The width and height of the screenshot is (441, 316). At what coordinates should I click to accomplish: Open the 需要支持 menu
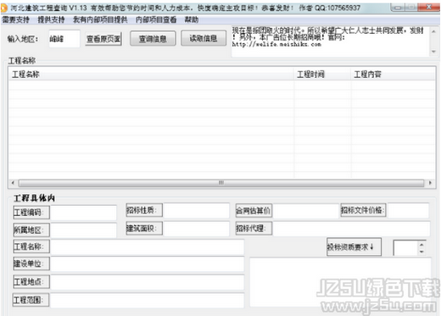tap(16, 19)
